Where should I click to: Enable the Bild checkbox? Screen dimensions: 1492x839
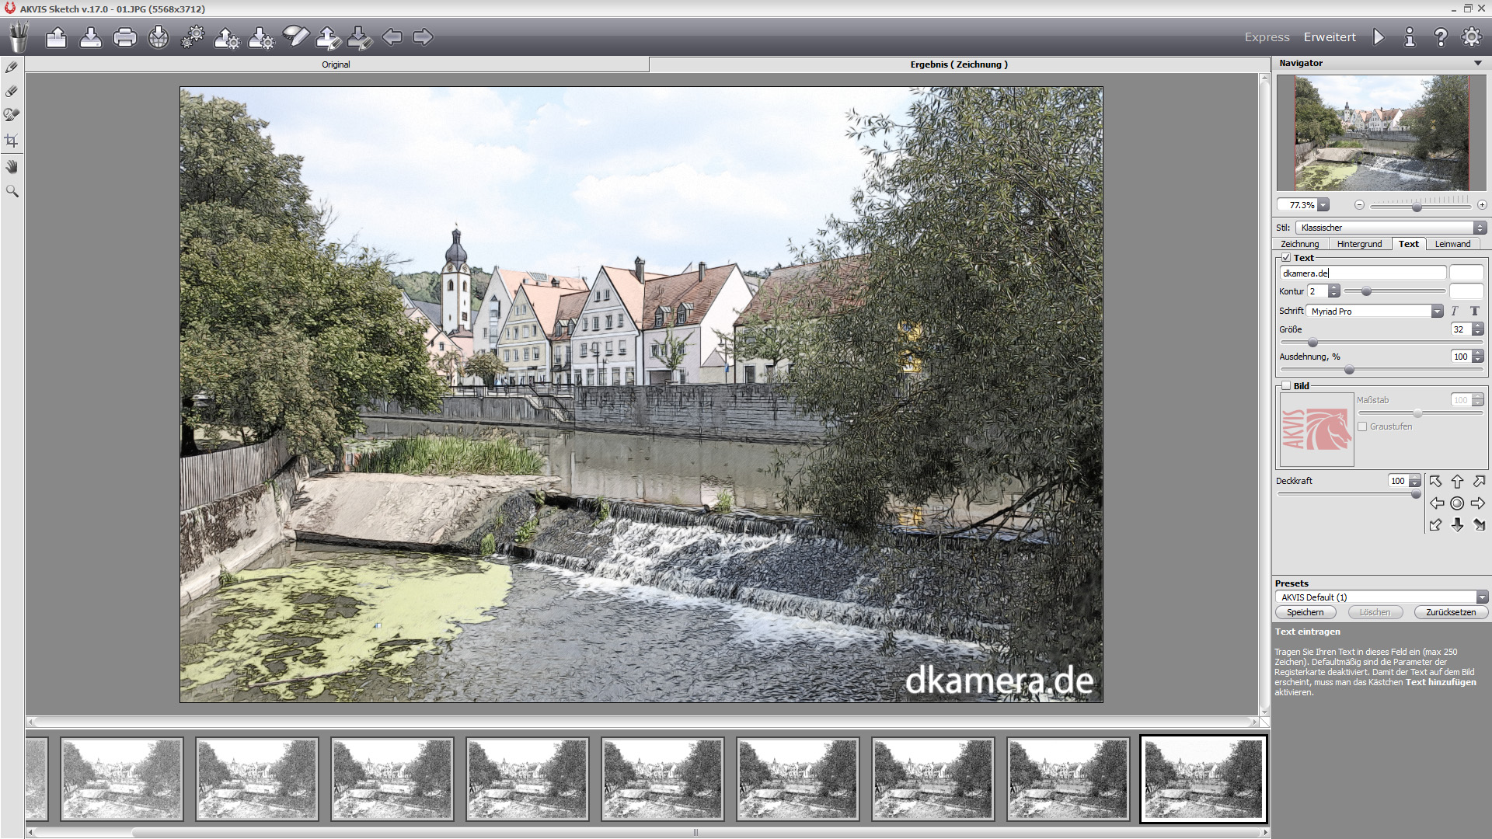click(1286, 386)
